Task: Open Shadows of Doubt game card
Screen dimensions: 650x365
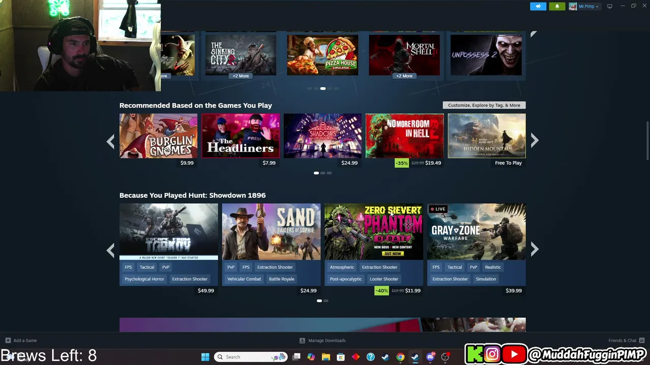Action: click(322, 136)
